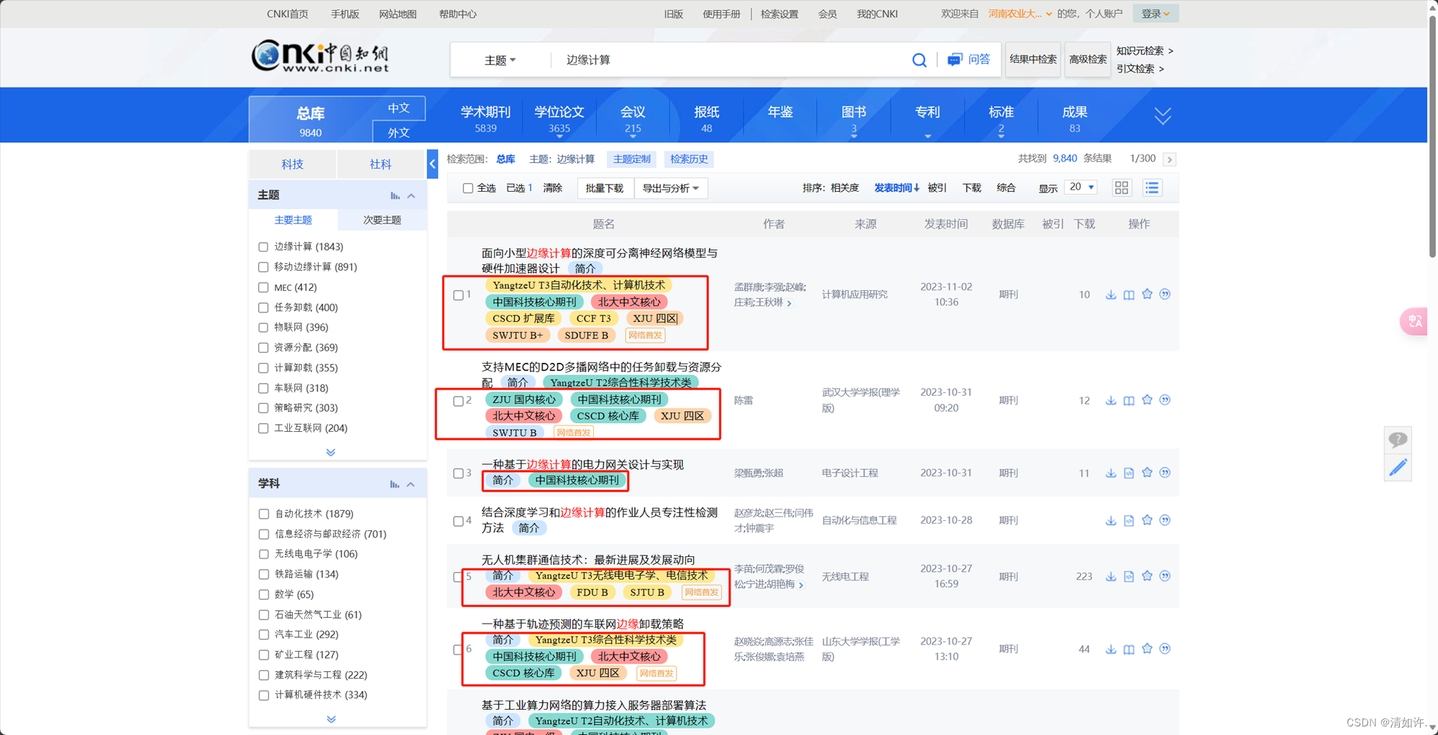
Task: Click the quote icon to cite article two
Action: (1165, 400)
